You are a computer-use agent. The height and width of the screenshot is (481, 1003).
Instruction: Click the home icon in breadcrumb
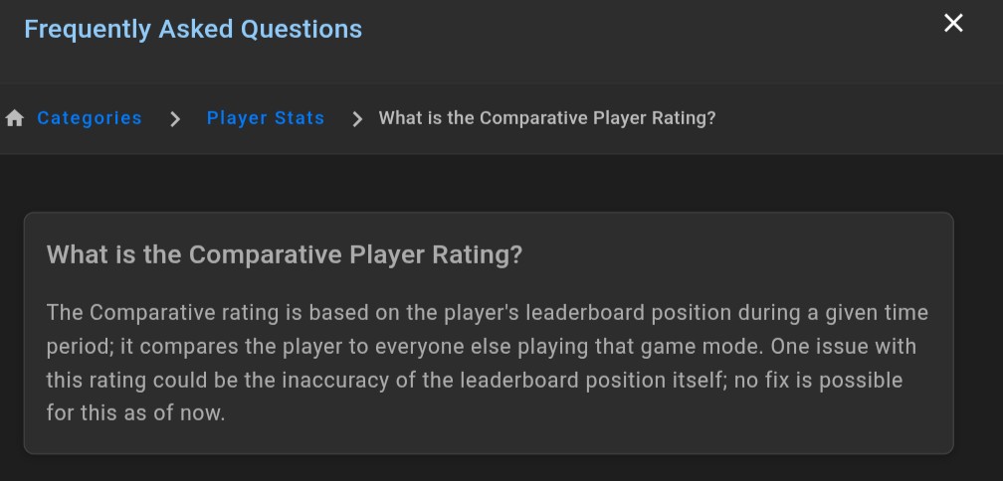pyautogui.click(x=15, y=118)
